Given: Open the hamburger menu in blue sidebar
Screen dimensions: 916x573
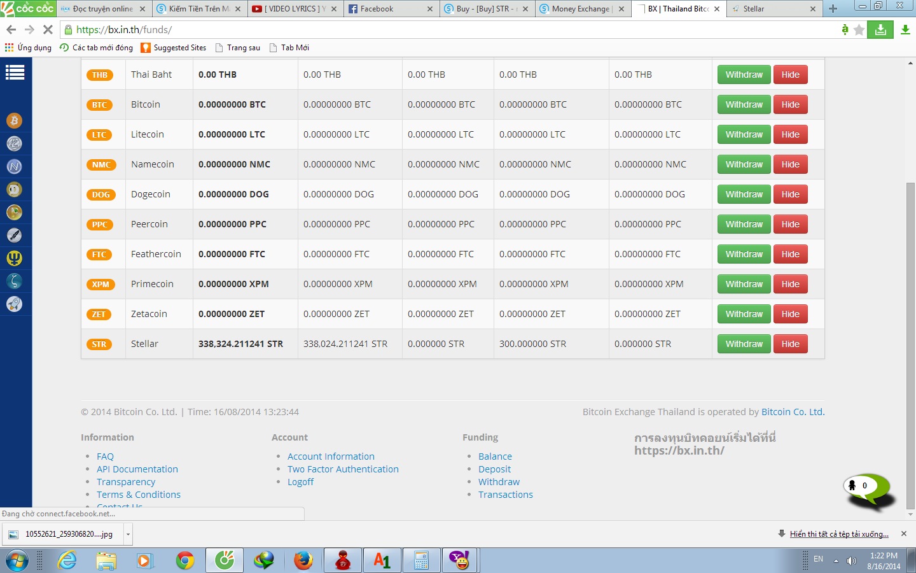Looking at the screenshot, I should [x=15, y=73].
